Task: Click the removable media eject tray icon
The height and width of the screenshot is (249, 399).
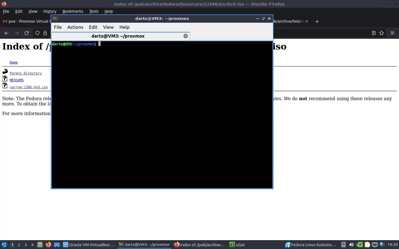Action: (x=343, y=245)
